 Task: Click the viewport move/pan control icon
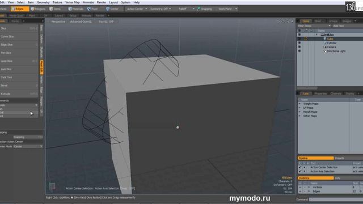tap(278, 22)
